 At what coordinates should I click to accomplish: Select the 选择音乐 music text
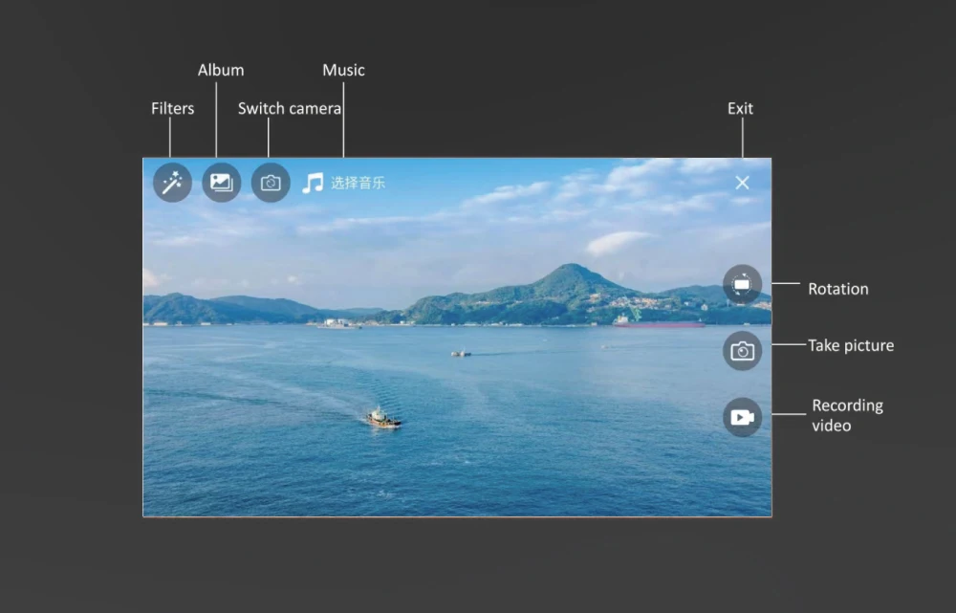pyautogui.click(x=358, y=183)
